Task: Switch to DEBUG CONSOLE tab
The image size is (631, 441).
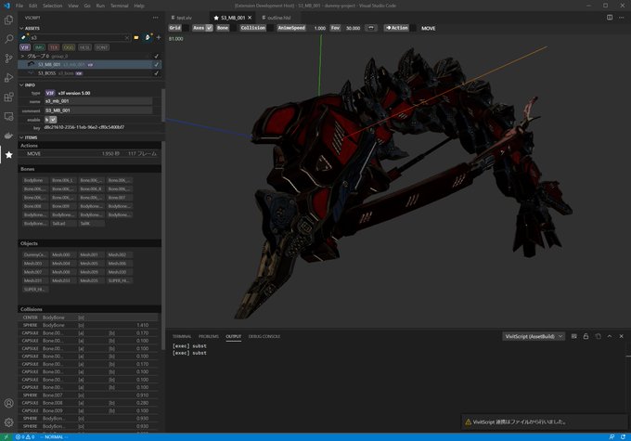Action: pos(264,336)
